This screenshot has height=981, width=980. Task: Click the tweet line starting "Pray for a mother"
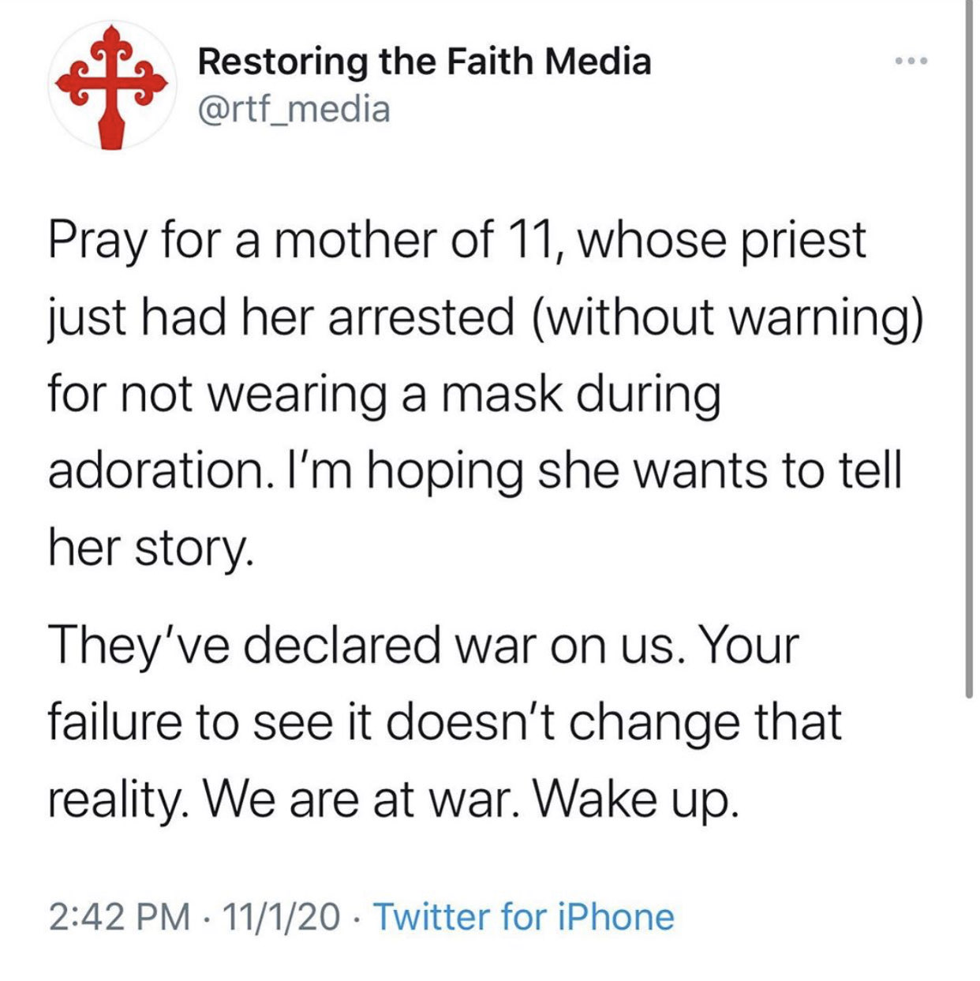click(x=457, y=242)
